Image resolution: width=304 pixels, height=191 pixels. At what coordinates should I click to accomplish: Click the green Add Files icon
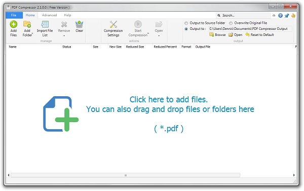click(13, 24)
